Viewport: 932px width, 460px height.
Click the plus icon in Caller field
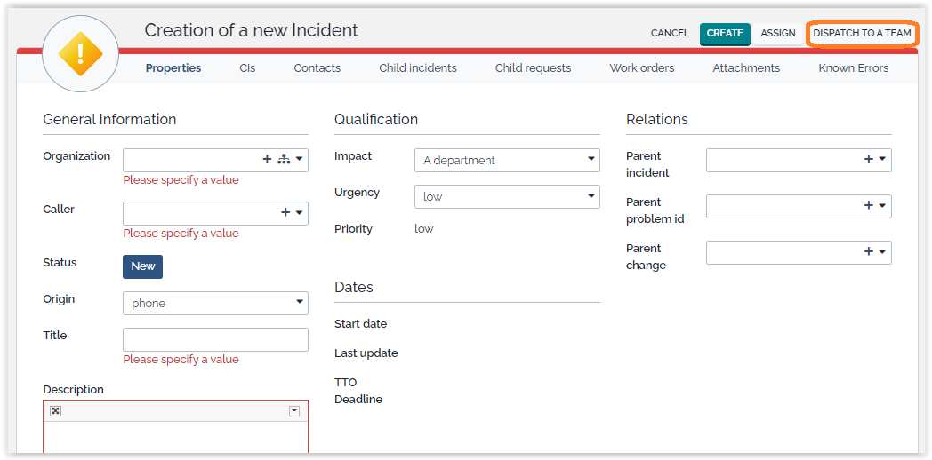pyautogui.click(x=285, y=213)
